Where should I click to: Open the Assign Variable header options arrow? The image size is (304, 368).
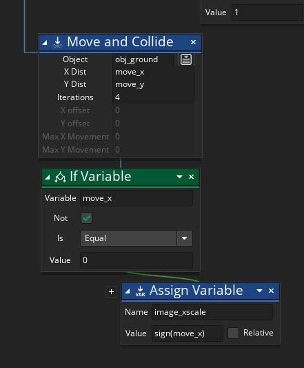259,291
